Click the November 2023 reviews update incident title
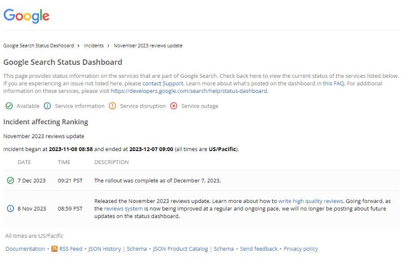The image size is (403, 265). (x=44, y=136)
